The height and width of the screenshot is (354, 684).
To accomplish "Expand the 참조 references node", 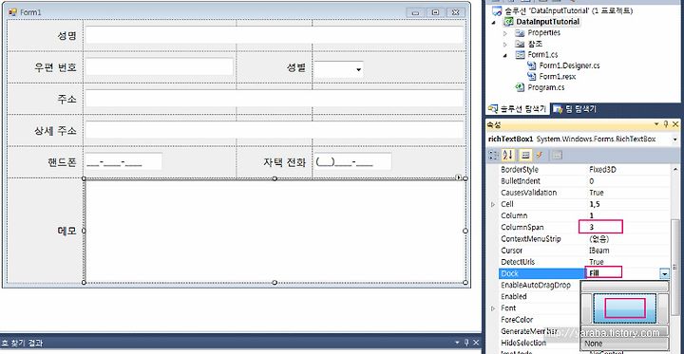I will tap(505, 44).
